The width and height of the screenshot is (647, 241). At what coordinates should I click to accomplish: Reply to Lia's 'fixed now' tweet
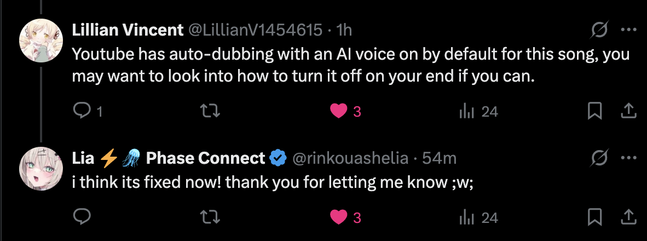[82, 217]
